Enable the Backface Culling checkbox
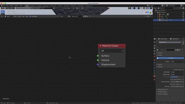 183,70
